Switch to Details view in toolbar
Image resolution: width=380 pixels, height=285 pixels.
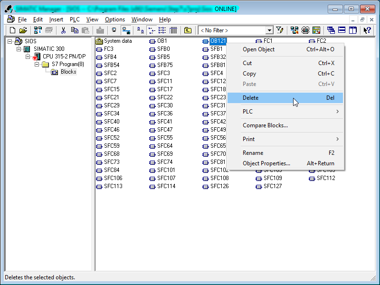173,30
